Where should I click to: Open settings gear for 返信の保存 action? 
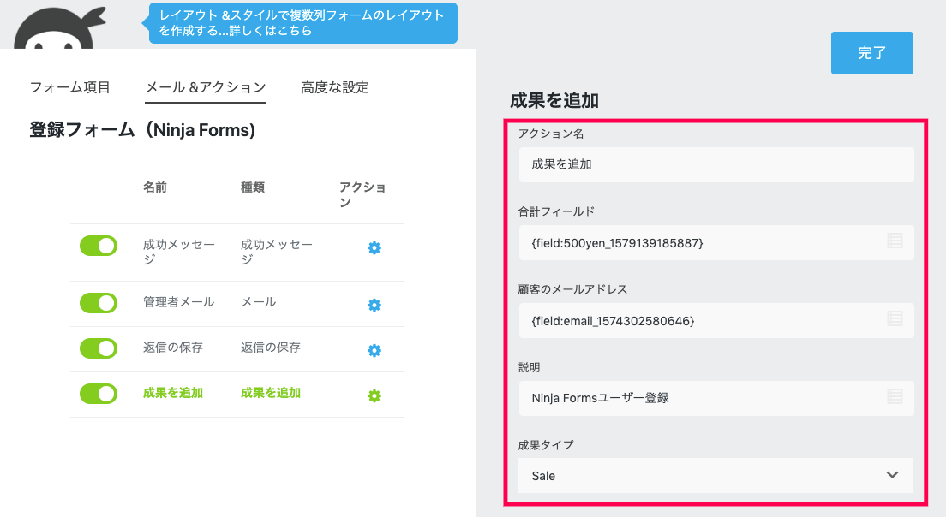point(374,350)
